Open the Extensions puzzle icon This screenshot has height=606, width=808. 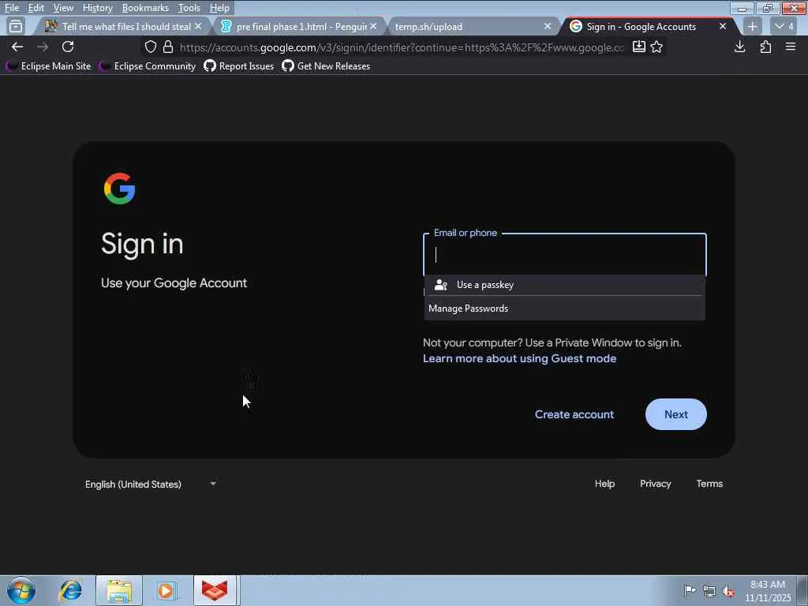[x=765, y=47]
